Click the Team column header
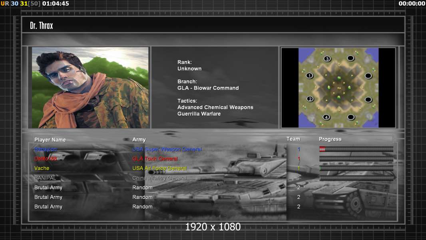 point(293,139)
